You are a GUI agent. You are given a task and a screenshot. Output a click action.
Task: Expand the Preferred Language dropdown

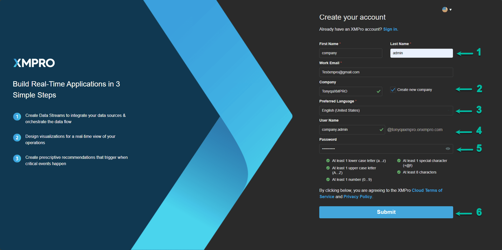(x=386, y=111)
